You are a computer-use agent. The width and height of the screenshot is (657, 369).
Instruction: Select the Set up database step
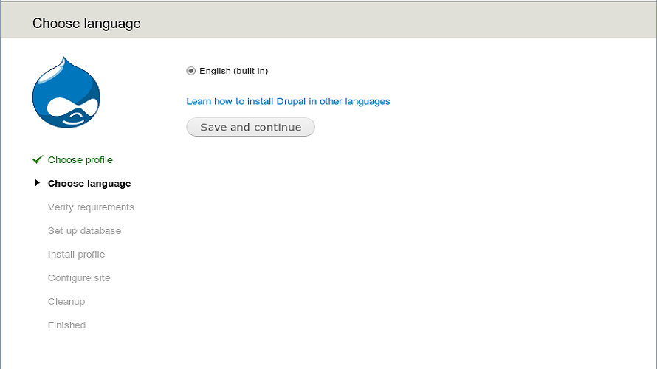pyautogui.click(x=84, y=231)
